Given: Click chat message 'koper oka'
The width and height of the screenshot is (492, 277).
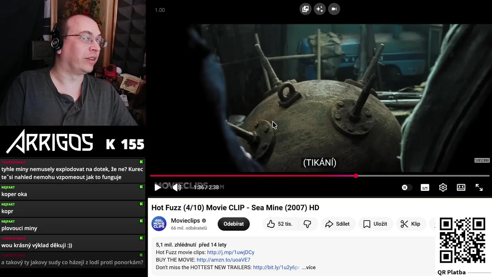Looking at the screenshot, I should pos(14,194).
